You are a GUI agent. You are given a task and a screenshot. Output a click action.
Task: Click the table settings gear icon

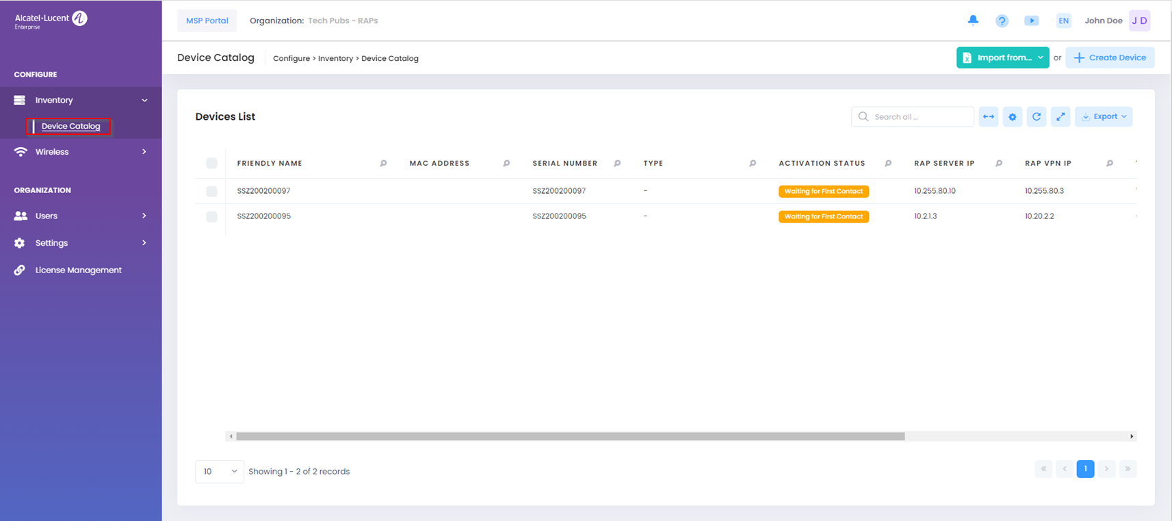[x=1013, y=117]
